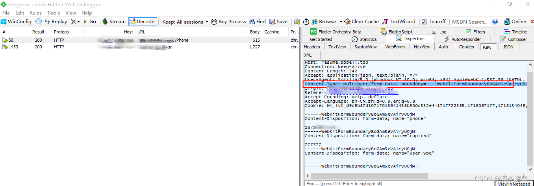Focus the MSDN Search field
The height and width of the screenshot is (186, 534).
[470, 22]
